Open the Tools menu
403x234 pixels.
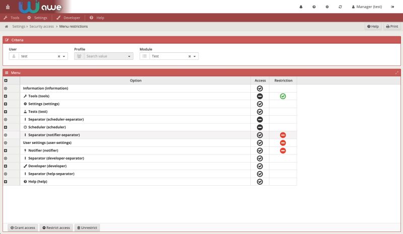click(12, 18)
